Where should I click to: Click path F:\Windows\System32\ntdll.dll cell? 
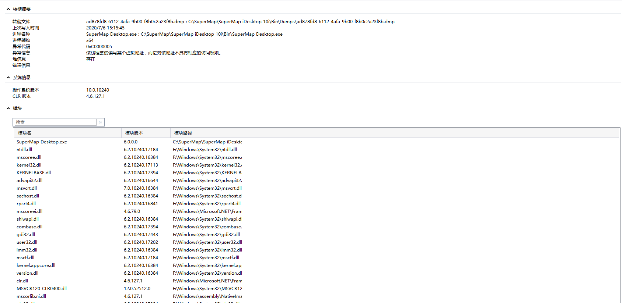(205, 150)
